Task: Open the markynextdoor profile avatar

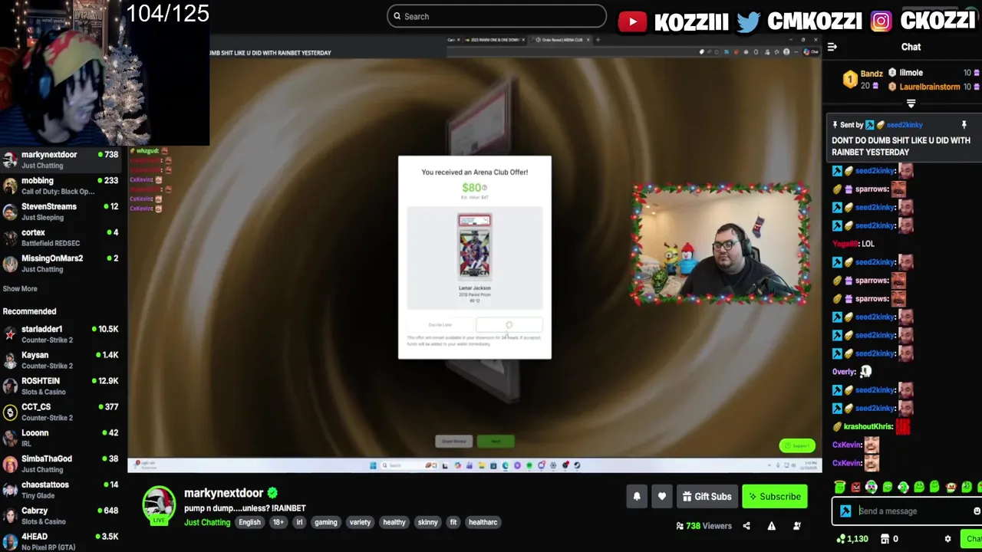Action: click(x=159, y=505)
